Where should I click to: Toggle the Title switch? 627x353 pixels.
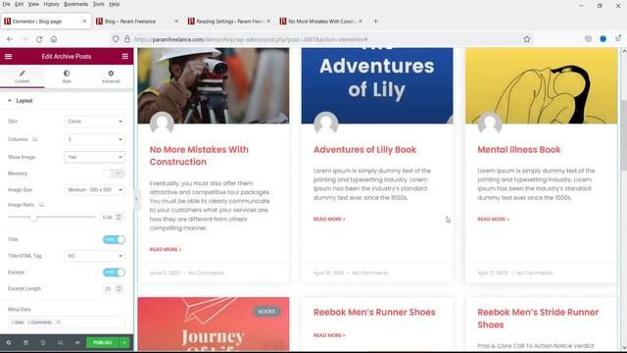(x=114, y=239)
